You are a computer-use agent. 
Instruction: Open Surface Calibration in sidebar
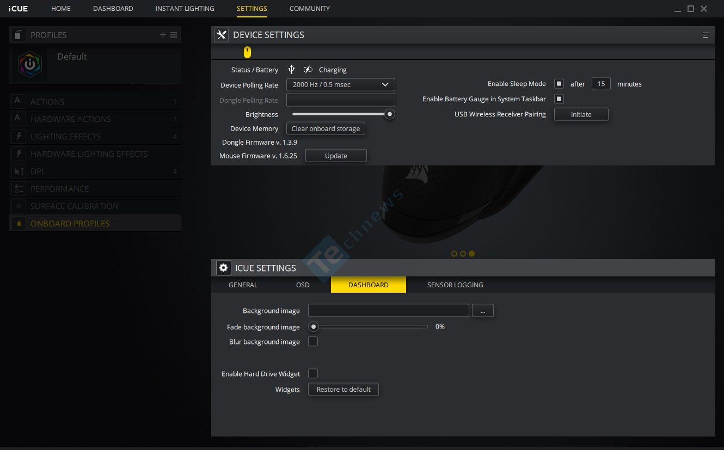click(x=95, y=206)
